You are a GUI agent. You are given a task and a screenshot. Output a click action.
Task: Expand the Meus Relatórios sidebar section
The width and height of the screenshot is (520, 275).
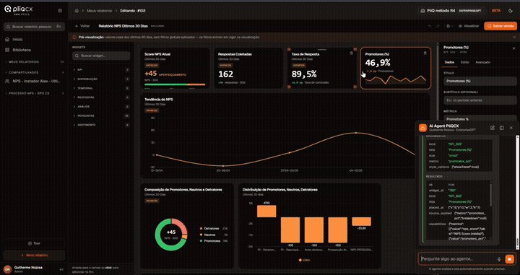click(34, 62)
